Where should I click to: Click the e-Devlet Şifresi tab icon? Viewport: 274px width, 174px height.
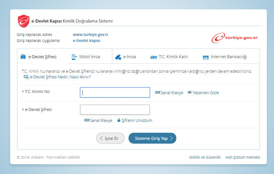[x=23, y=57]
